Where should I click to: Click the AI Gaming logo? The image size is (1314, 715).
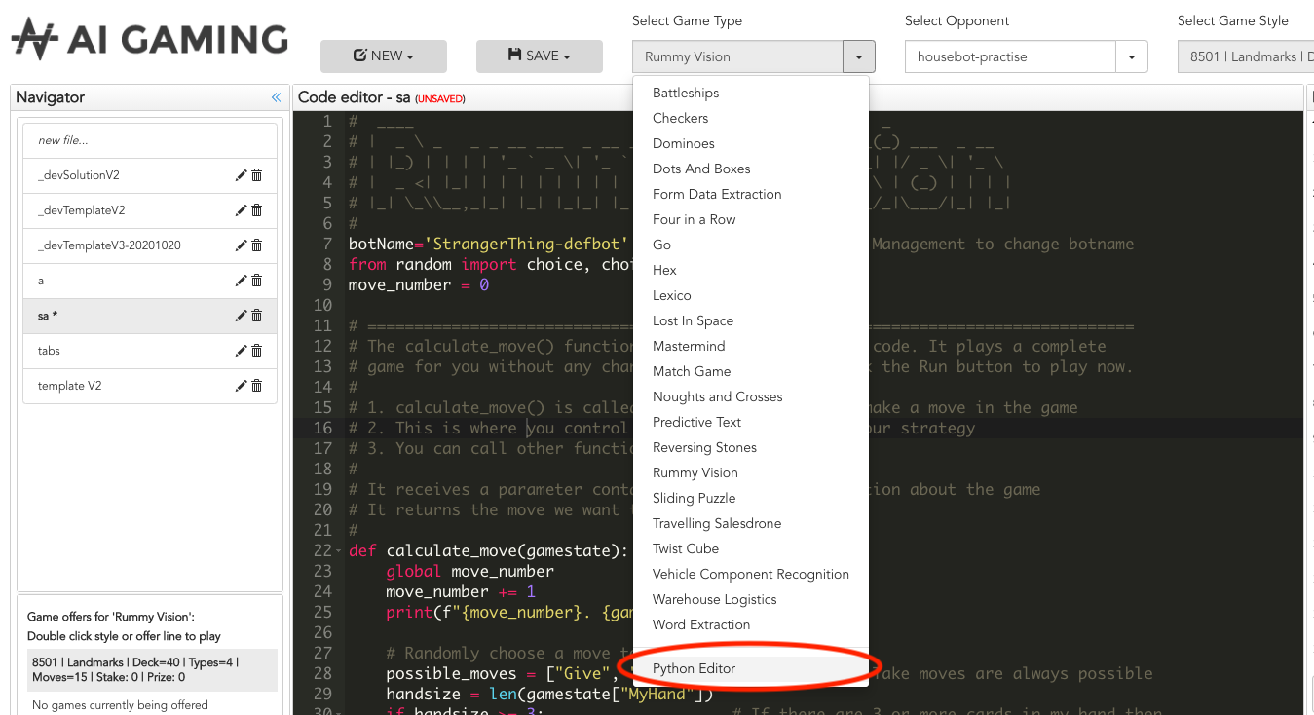[x=150, y=39]
